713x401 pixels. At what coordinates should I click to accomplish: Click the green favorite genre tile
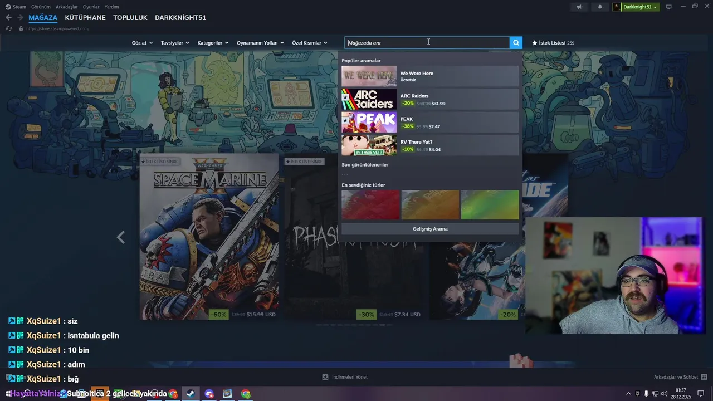pos(490,204)
